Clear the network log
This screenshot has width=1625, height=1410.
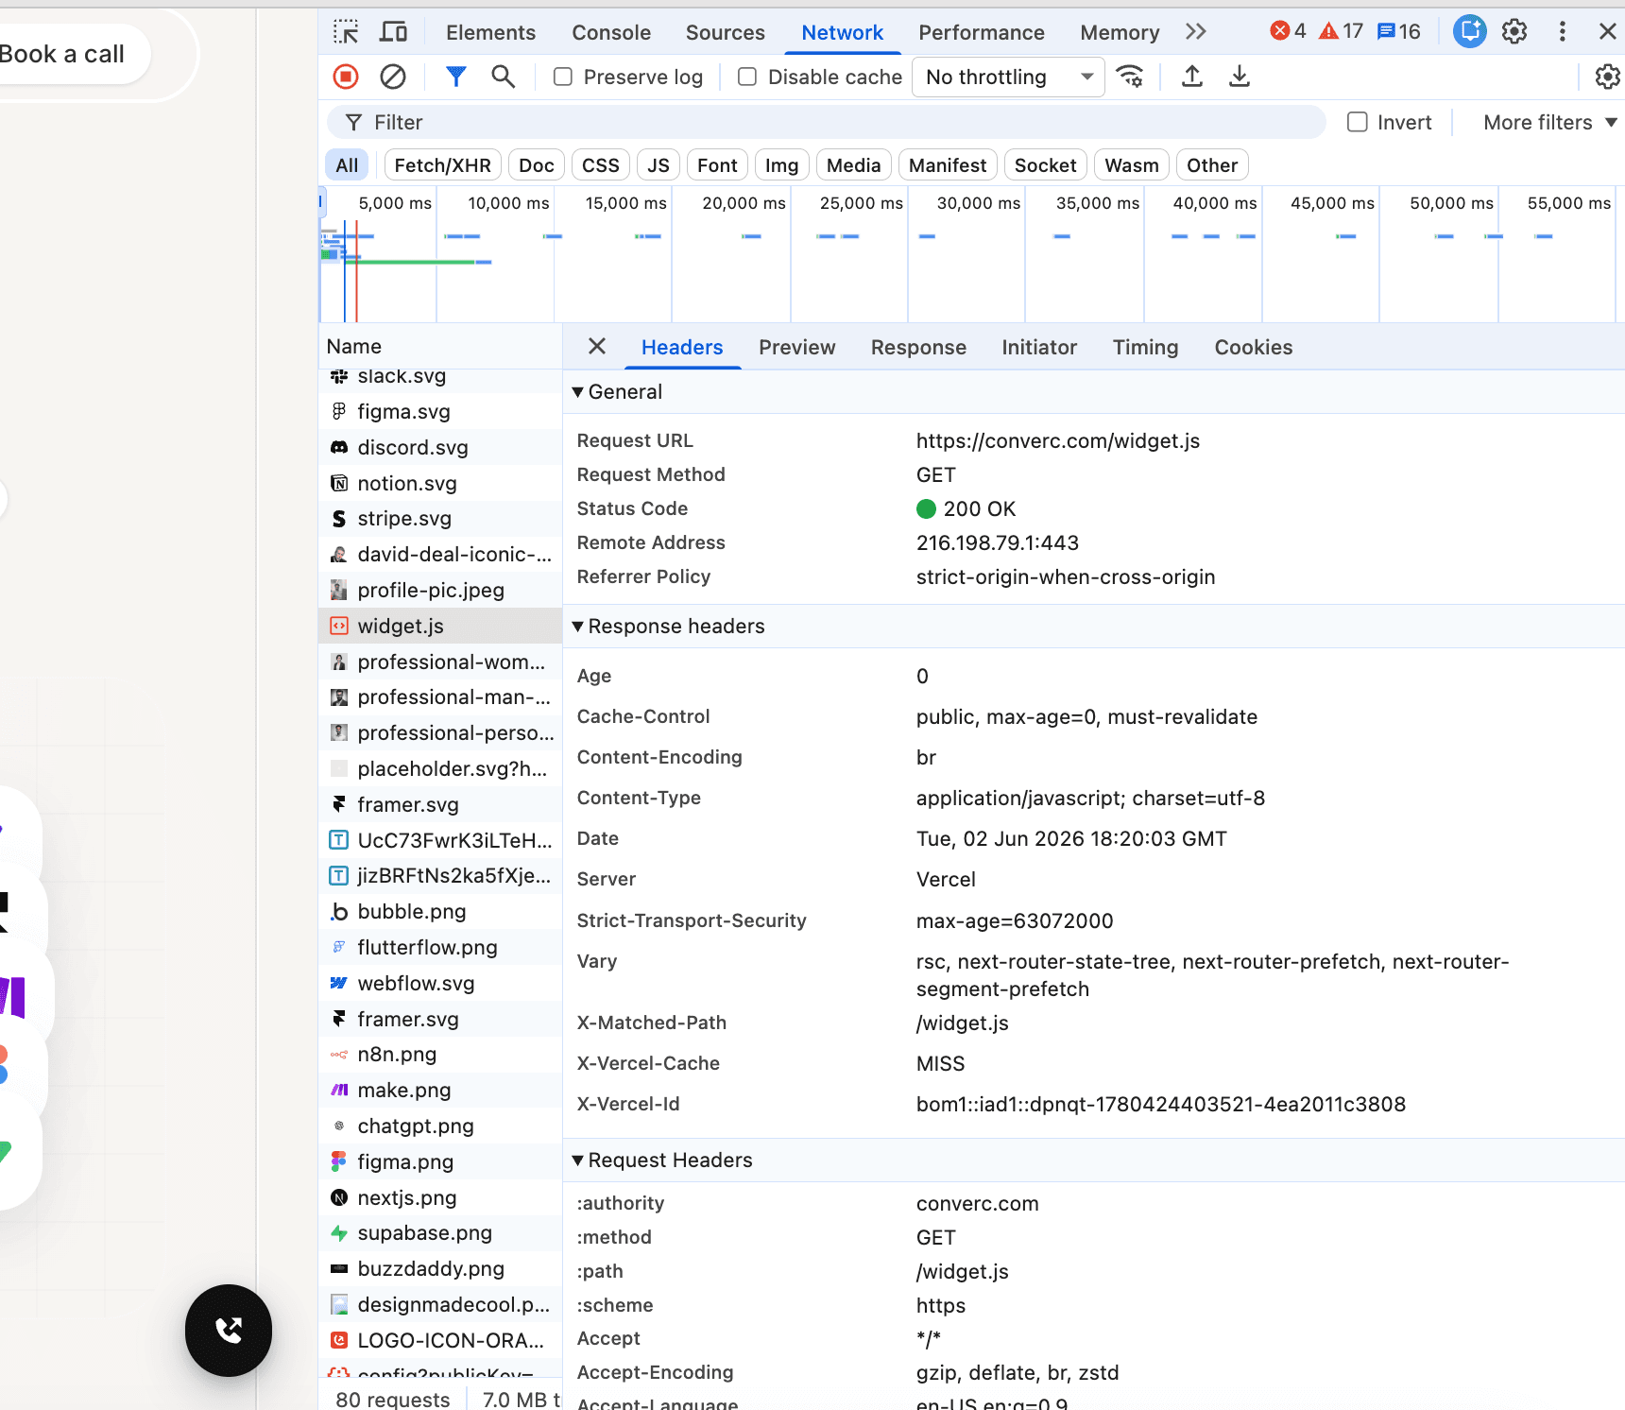pos(393,77)
